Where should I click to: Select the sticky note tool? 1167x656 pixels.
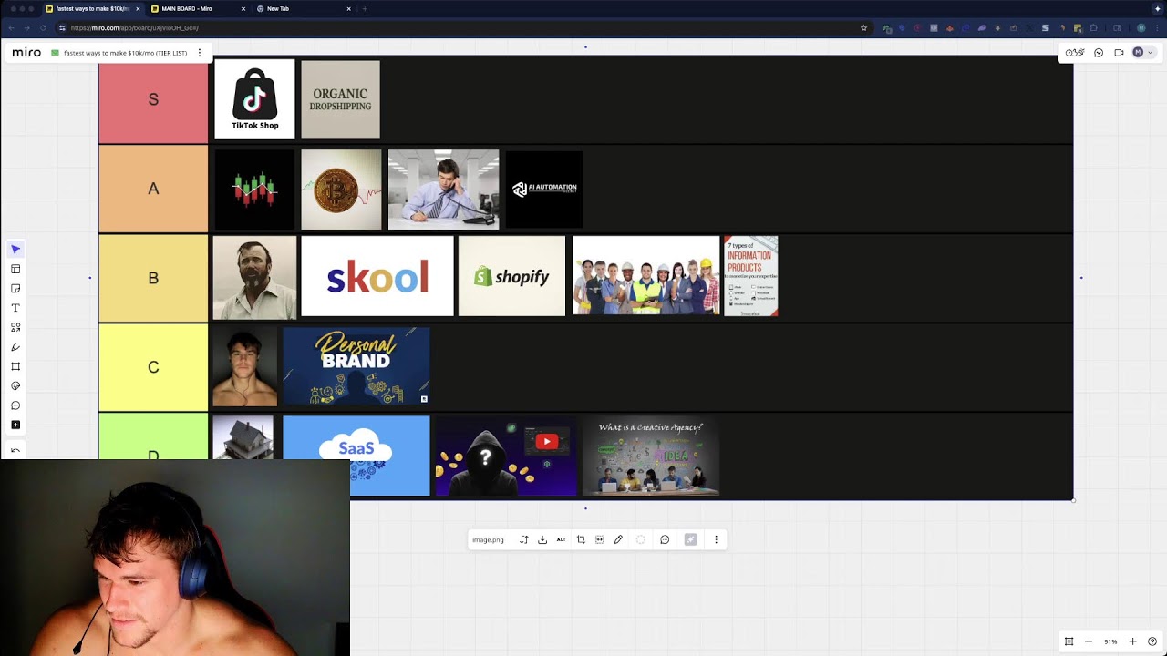click(x=15, y=289)
